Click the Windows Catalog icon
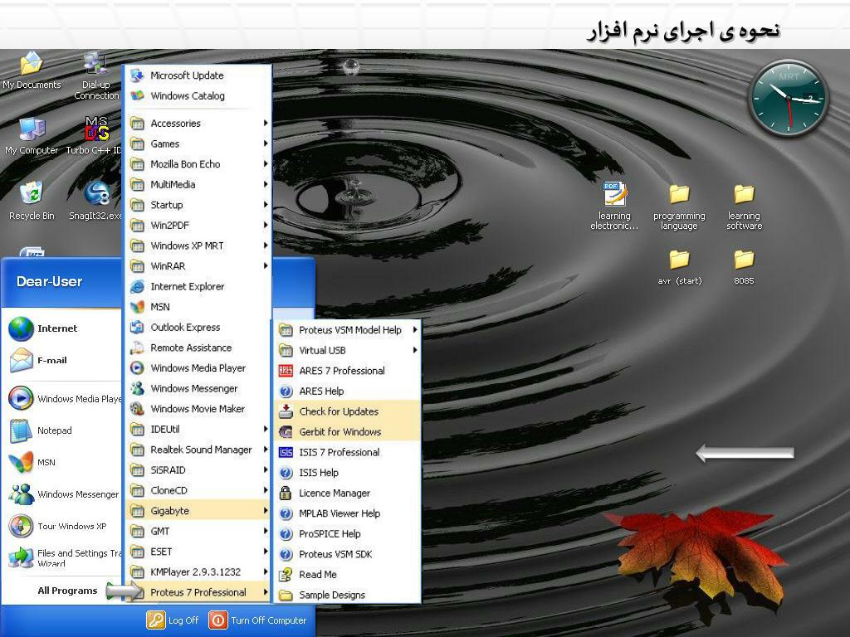The image size is (850, 637). point(138,96)
